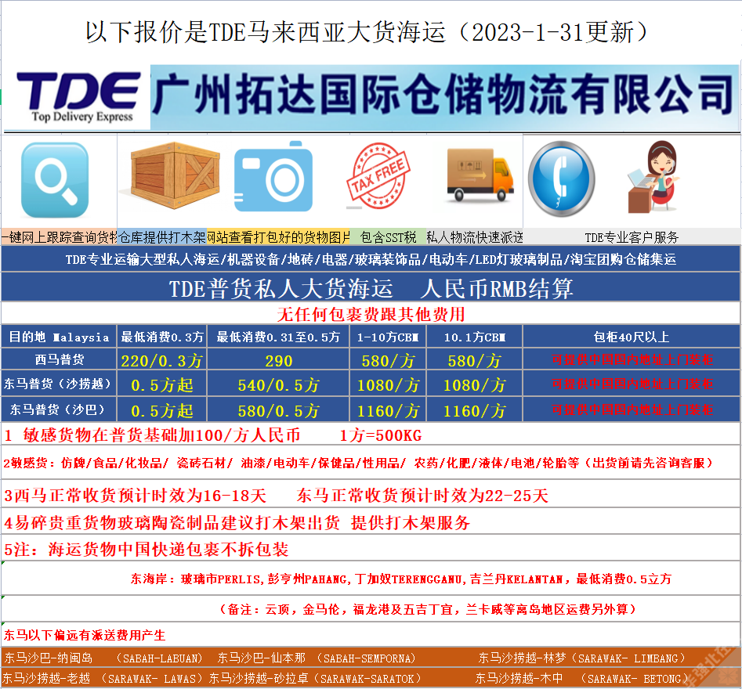Click the caption 私人物流快速派送
This screenshot has width=742, height=689.
[475, 237]
